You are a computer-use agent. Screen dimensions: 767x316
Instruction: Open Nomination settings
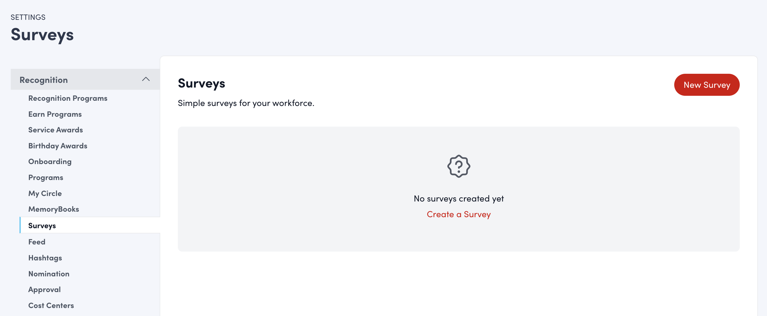(x=48, y=274)
